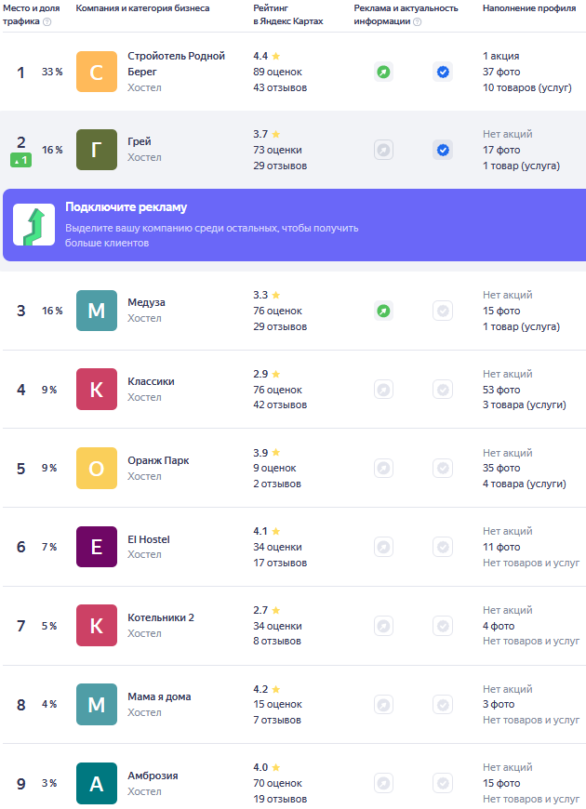This screenshot has width=586, height=809.
Task: Click '9 оценок' in Оранж Парк row
Action: [274, 468]
